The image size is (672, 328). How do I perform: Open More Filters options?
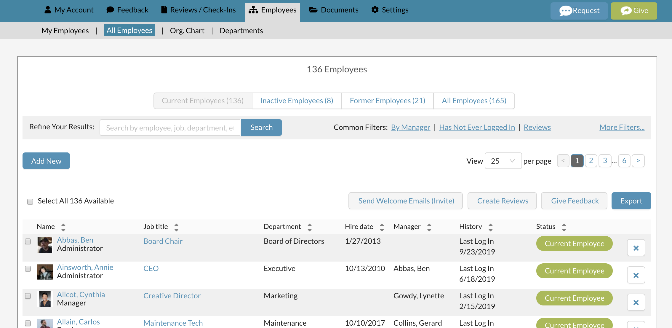coord(622,127)
